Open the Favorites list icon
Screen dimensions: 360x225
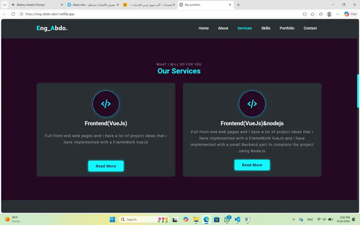tap(321, 14)
